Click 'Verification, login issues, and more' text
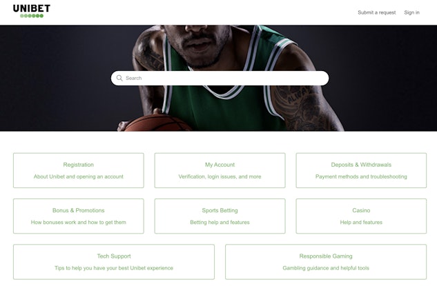 (x=220, y=176)
